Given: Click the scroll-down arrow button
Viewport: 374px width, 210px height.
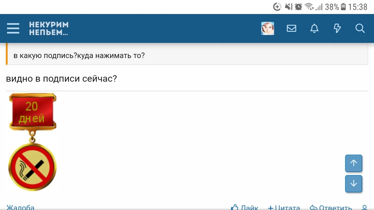Looking at the screenshot, I should coord(354,184).
